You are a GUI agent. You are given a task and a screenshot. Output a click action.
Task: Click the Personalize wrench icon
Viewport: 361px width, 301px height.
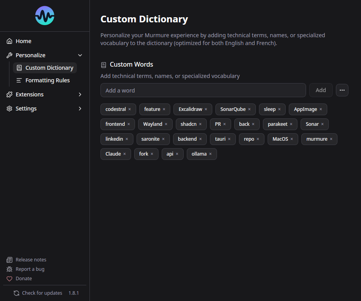tap(9, 55)
